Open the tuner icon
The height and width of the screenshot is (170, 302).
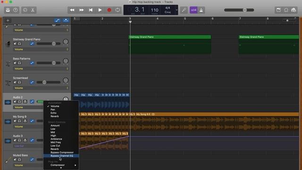[x=184, y=10]
